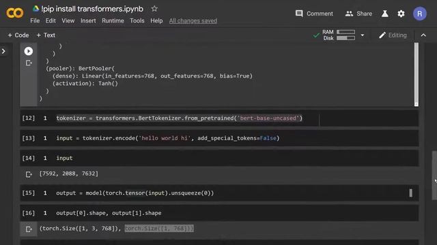Screen dimensions: 437x245
Task: Click output icon beside torch.Size result
Action: [29, 229]
